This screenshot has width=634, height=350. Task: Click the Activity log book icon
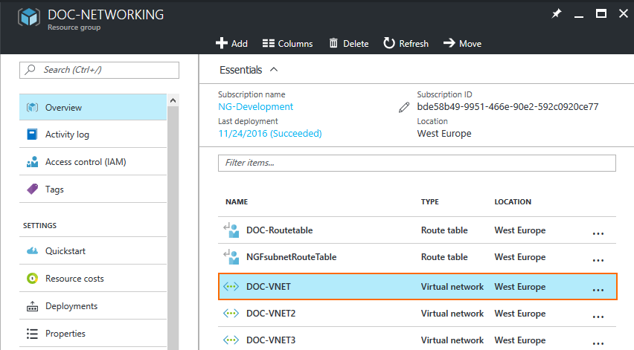(32, 135)
